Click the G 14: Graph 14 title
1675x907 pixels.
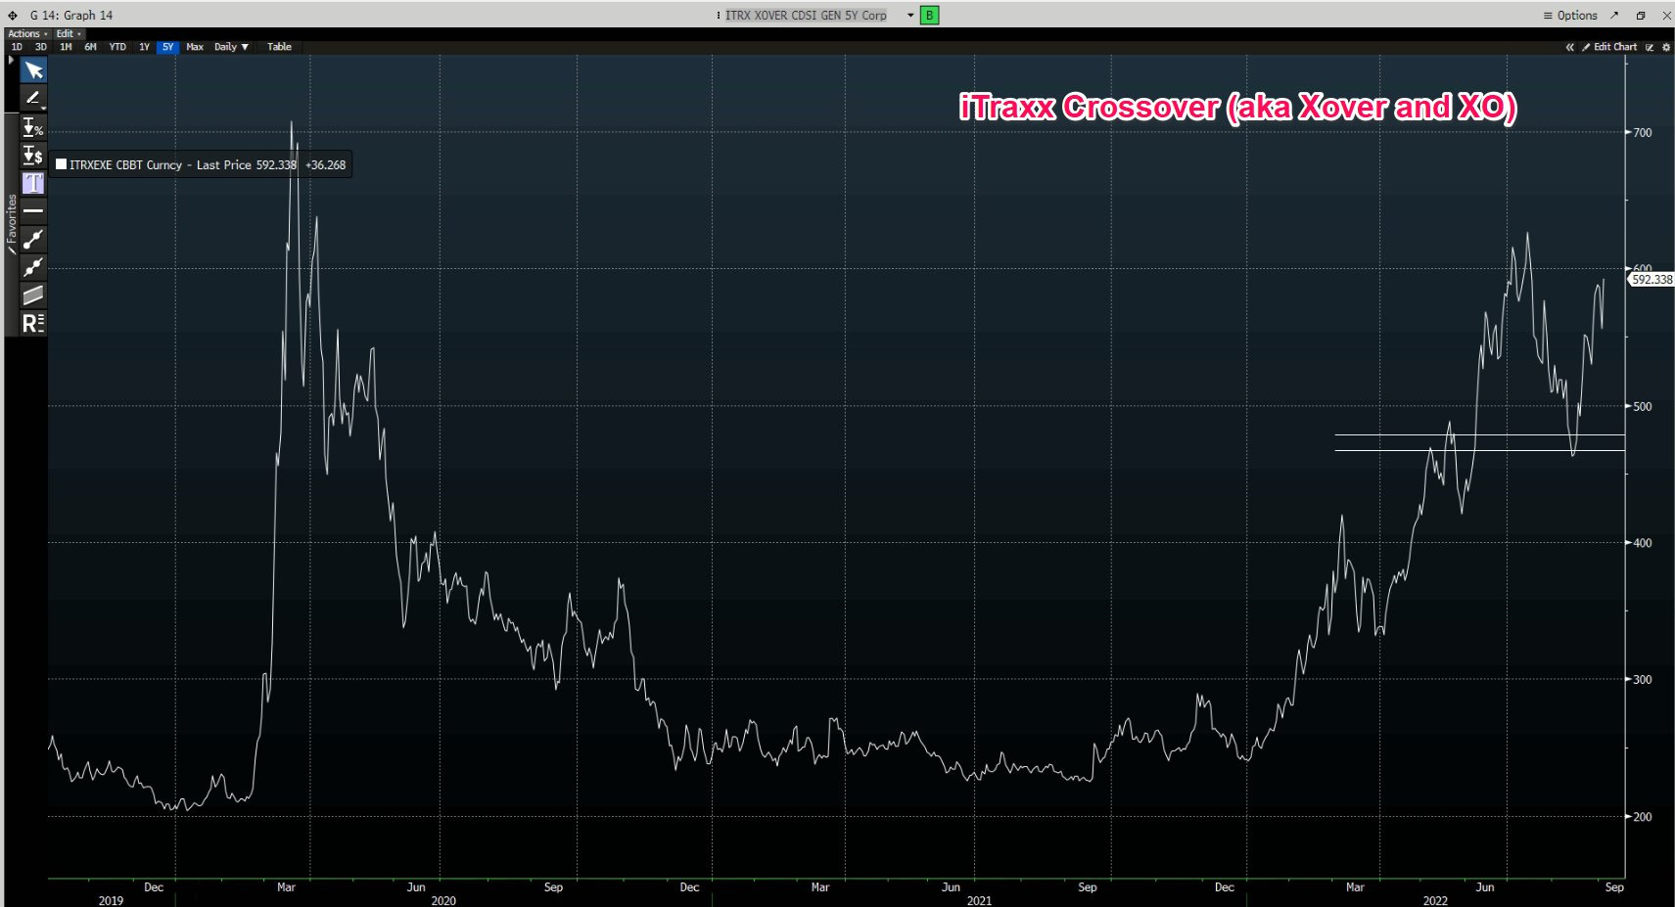(x=71, y=15)
